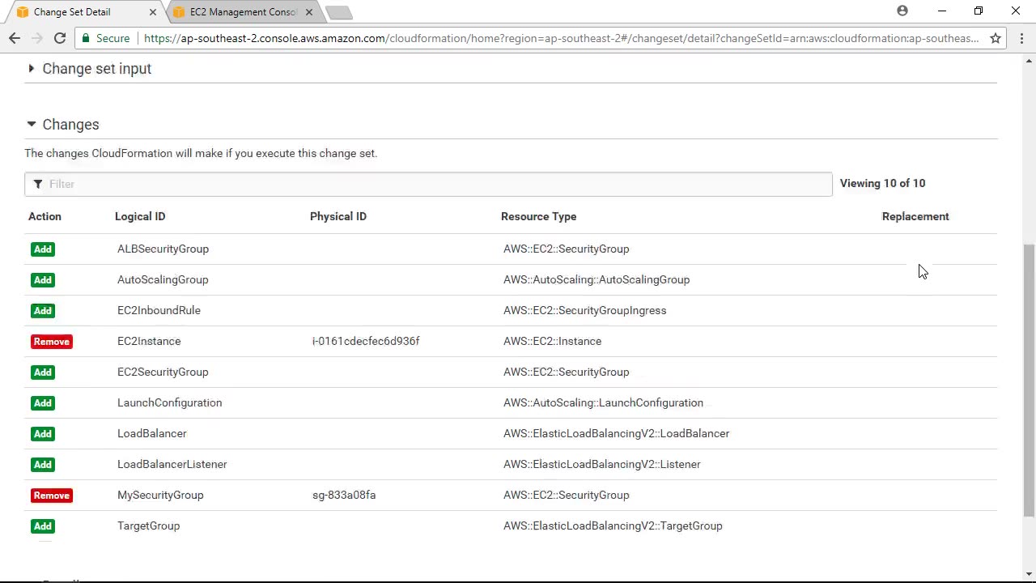The width and height of the screenshot is (1036, 583).
Task: Click the AWS::ElasticLoadBalancingV2::TargetGroup resource type
Action: click(613, 526)
